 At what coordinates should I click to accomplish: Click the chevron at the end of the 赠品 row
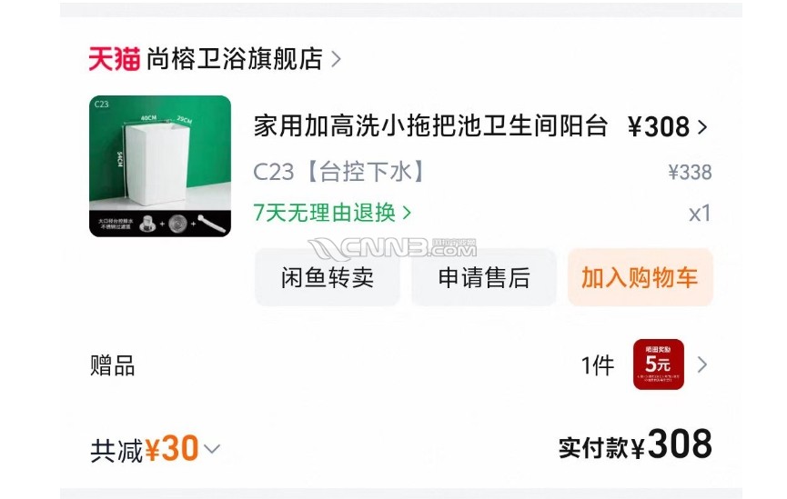[x=702, y=364]
